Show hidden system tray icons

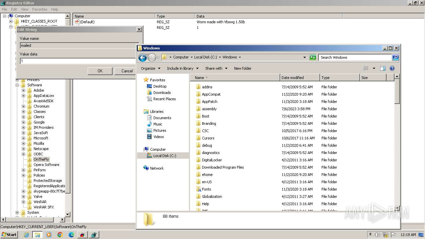pyautogui.click(x=370, y=235)
